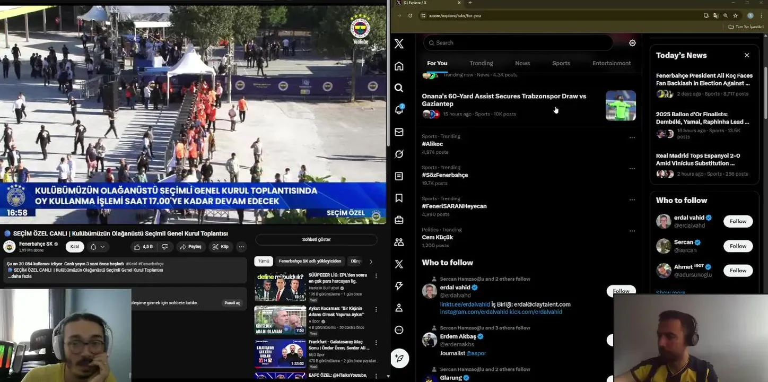Open more options for #Alikoc trend
Image resolution: width=768 pixels, height=382 pixels.
(632, 137)
